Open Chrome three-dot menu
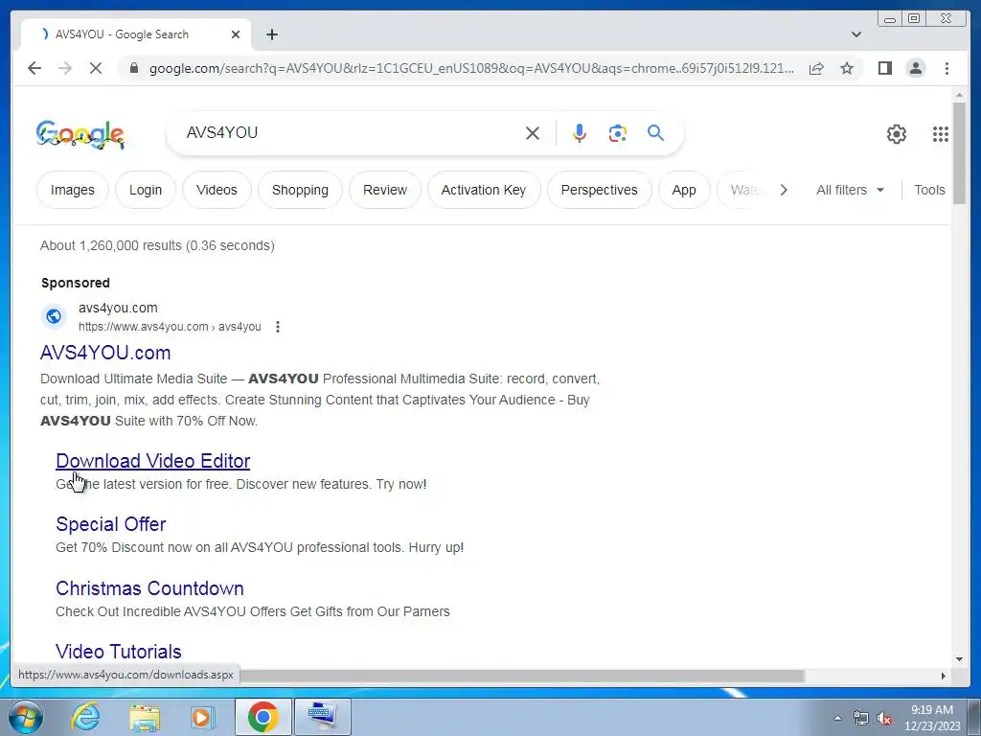Screen dimensions: 981x736 pos(947,68)
